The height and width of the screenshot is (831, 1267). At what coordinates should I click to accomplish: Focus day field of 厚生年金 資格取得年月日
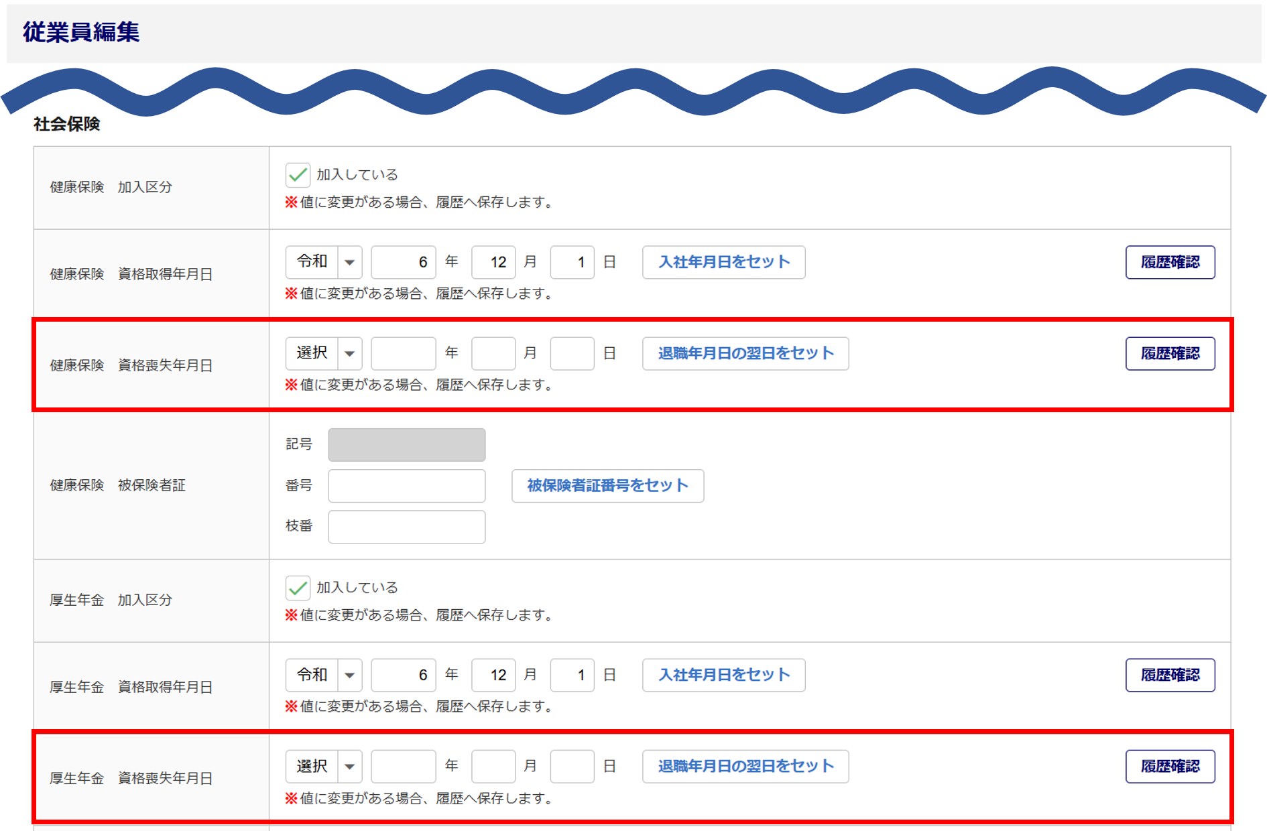pos(572,675)
